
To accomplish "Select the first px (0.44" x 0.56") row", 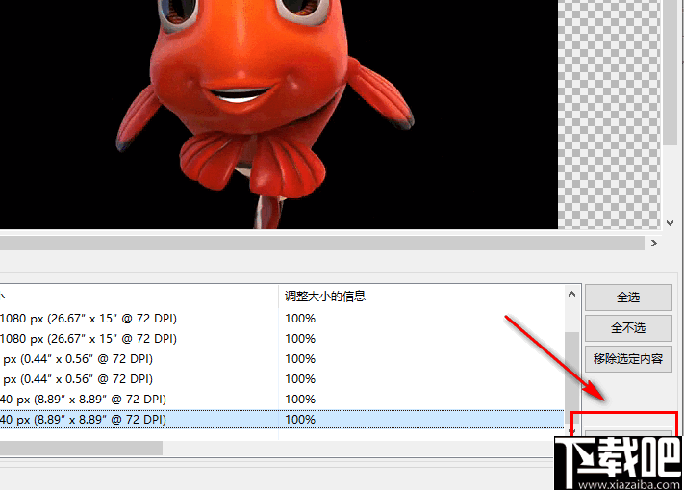I will tap(282, 359).
